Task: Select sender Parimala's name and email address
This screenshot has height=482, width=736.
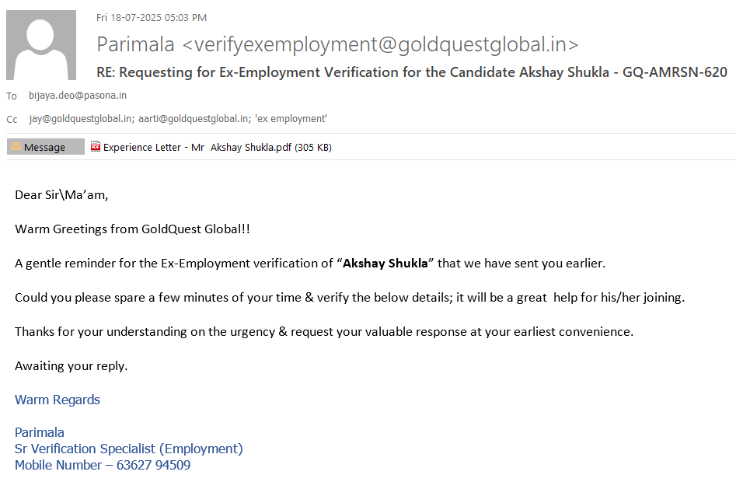Action: coord(337,45)
